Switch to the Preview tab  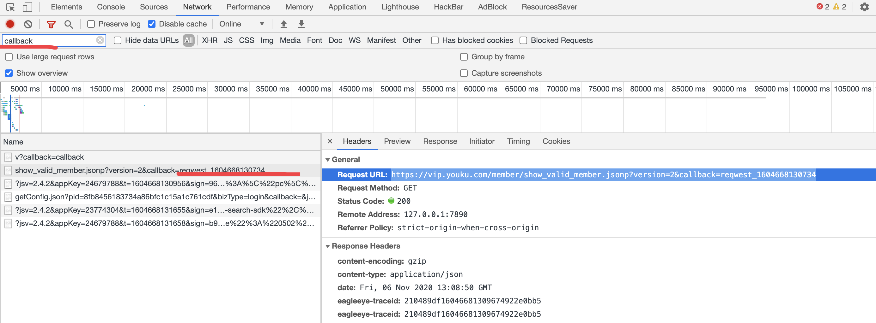(397, 141)
